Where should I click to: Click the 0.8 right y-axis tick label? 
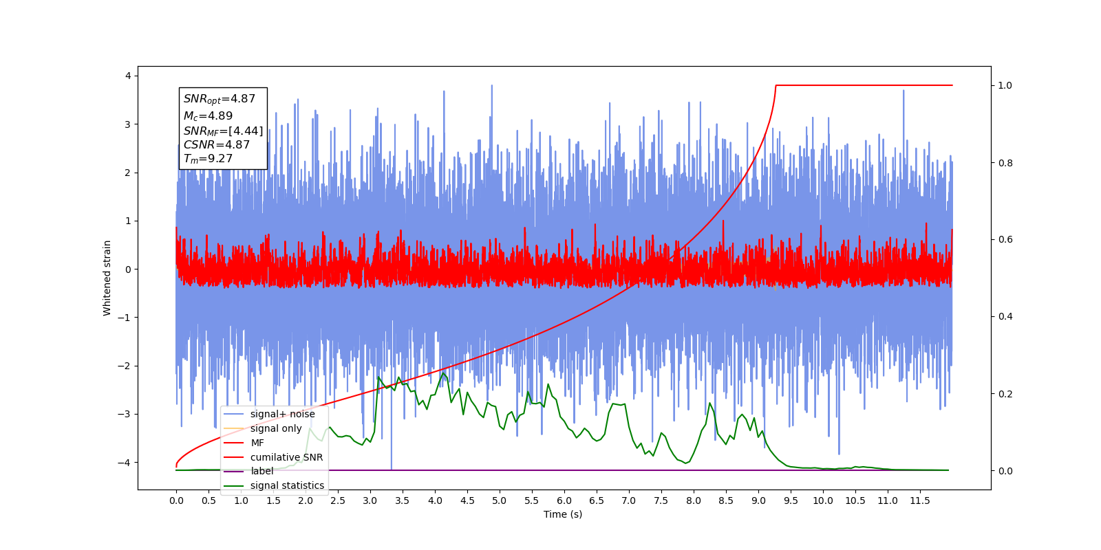click(1005, 162)
